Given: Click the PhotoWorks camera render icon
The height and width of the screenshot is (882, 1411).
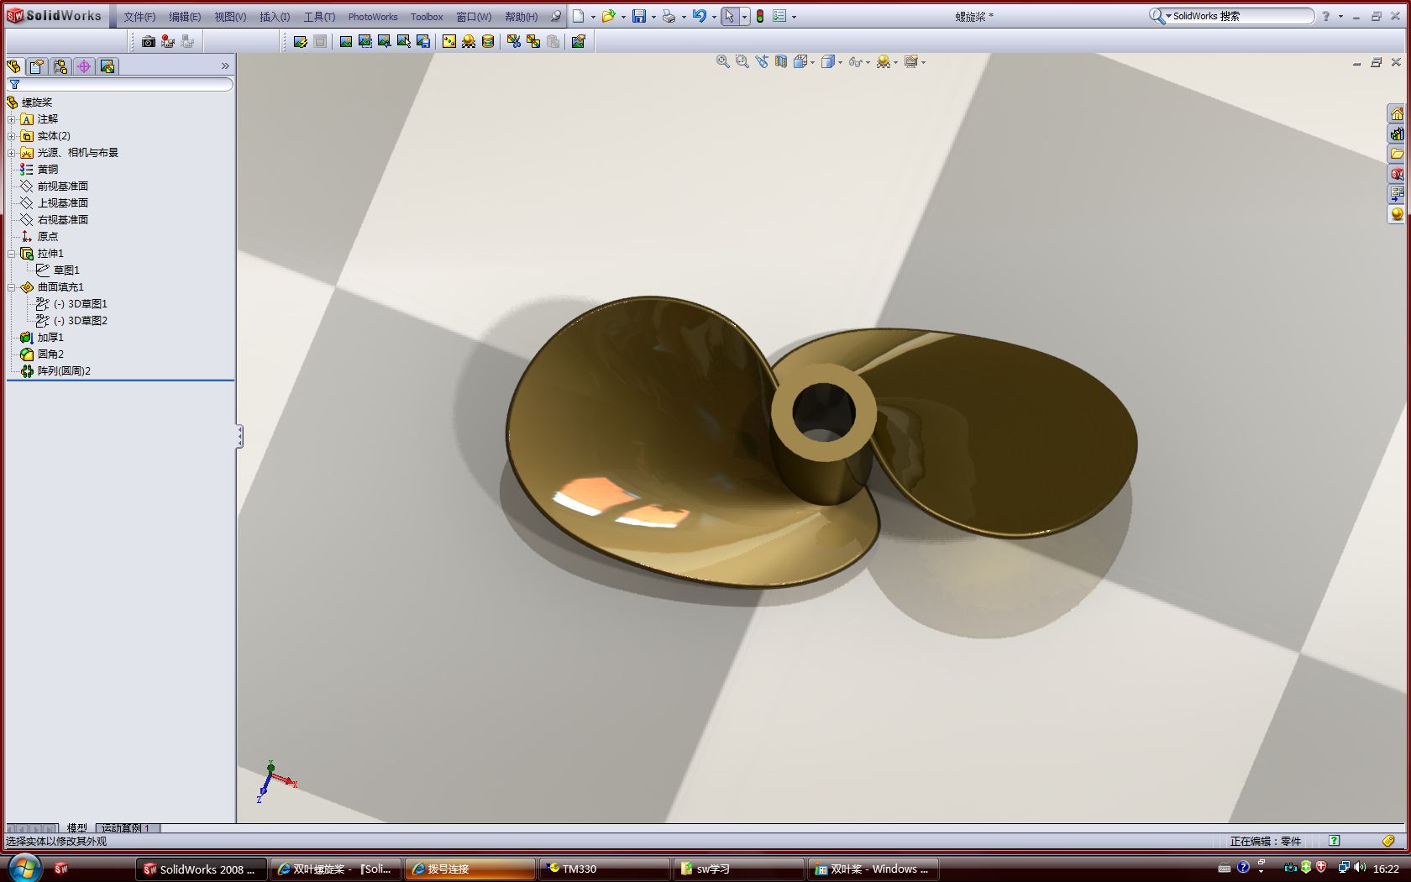Looking at the screenshot, I should tap(149, 41).
